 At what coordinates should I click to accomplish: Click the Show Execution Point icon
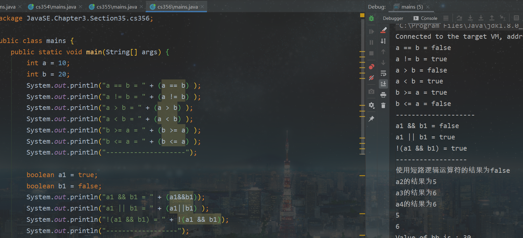446,18
